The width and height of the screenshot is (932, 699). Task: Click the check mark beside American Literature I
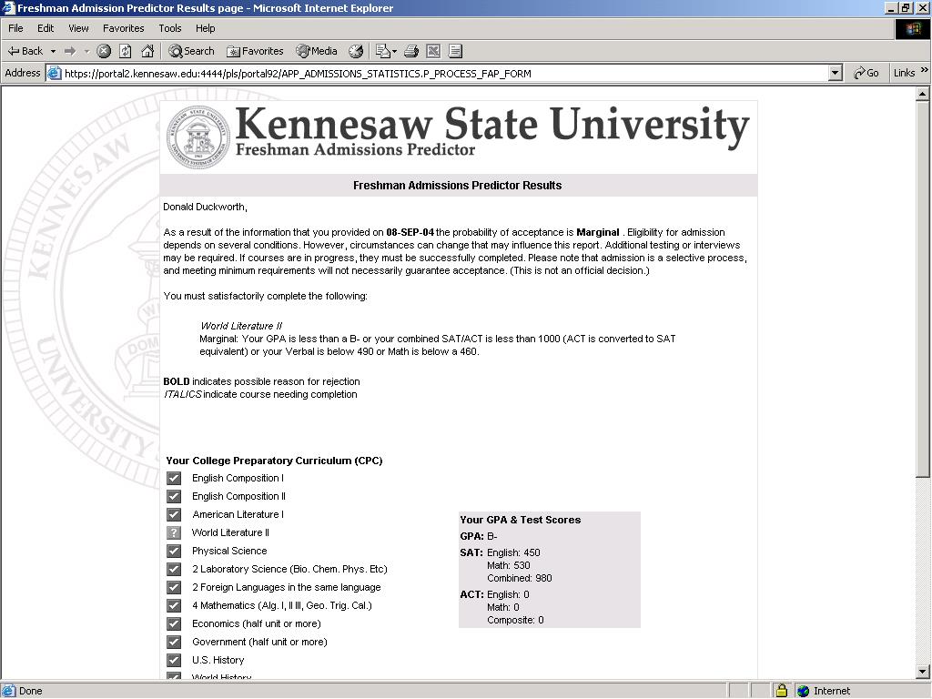(174, 515)
